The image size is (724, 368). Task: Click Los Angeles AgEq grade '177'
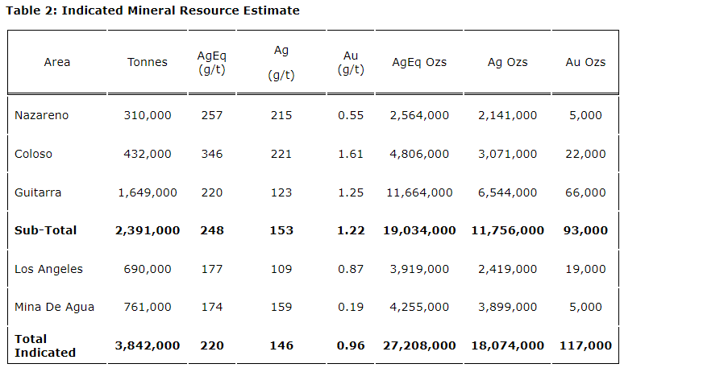[x=212, y=269]
